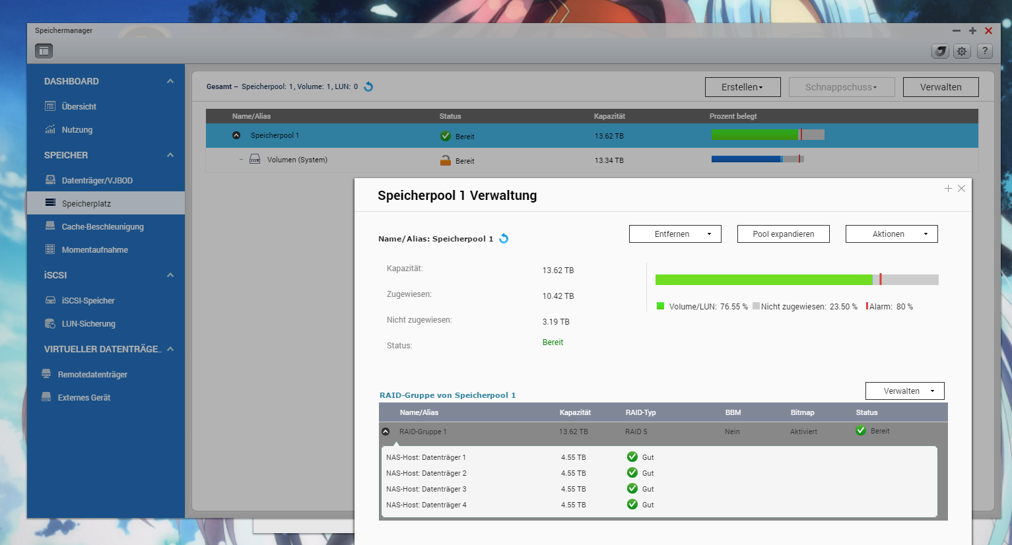Click the Cache-Beschleunigung icon
This screenshot has height=545, width=1012.
coord(50,226)
